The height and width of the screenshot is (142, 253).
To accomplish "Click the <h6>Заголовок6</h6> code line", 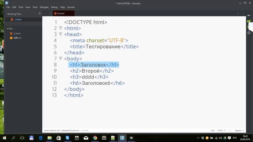I will tap(97, 83).
